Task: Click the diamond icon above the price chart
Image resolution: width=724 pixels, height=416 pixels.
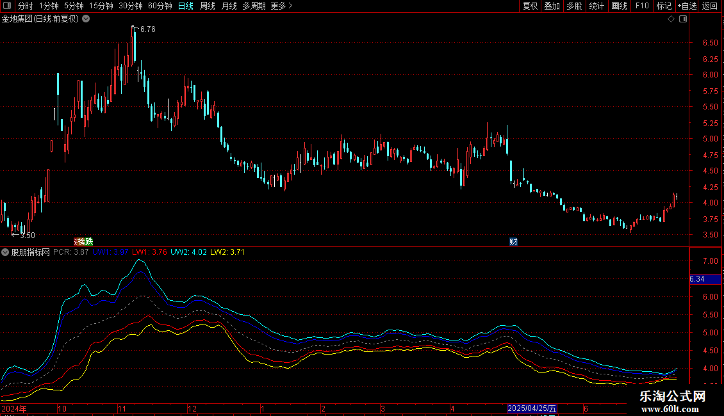Action: click(x=671, y=19)
